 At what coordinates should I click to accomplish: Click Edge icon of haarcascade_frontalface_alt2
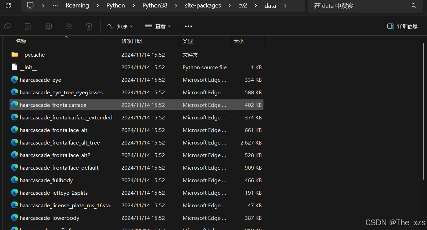[x=15, y=155]
